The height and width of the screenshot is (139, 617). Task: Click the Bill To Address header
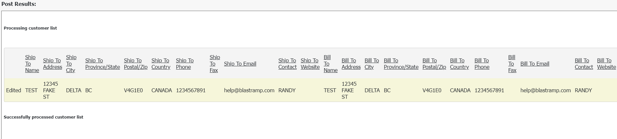pos(351,64)
